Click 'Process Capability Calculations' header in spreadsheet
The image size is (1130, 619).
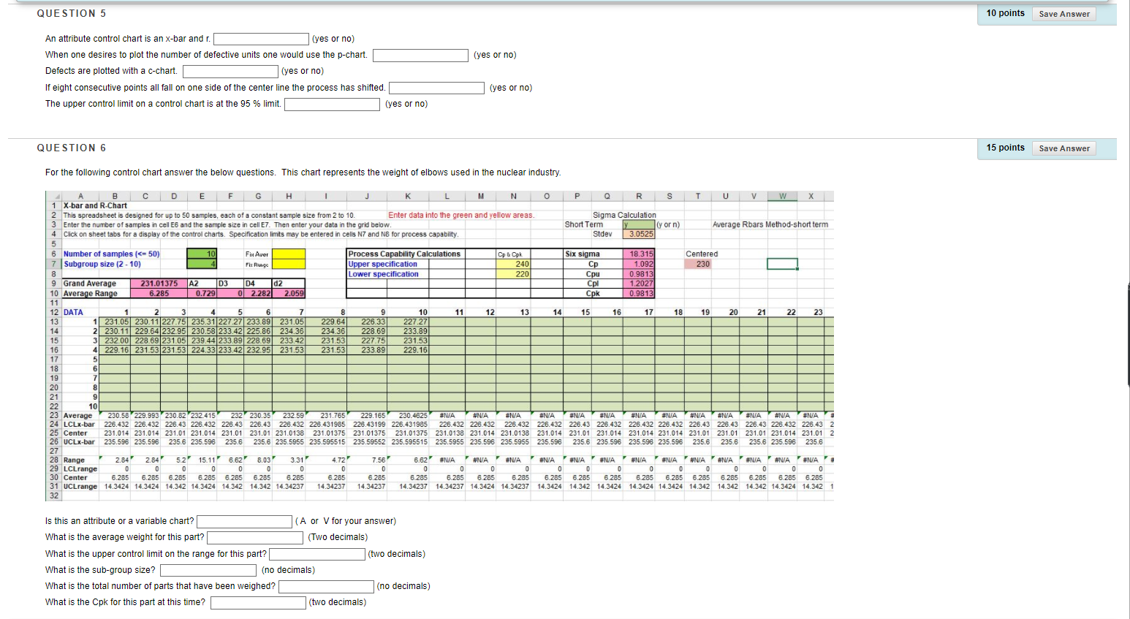pos(404,254)
